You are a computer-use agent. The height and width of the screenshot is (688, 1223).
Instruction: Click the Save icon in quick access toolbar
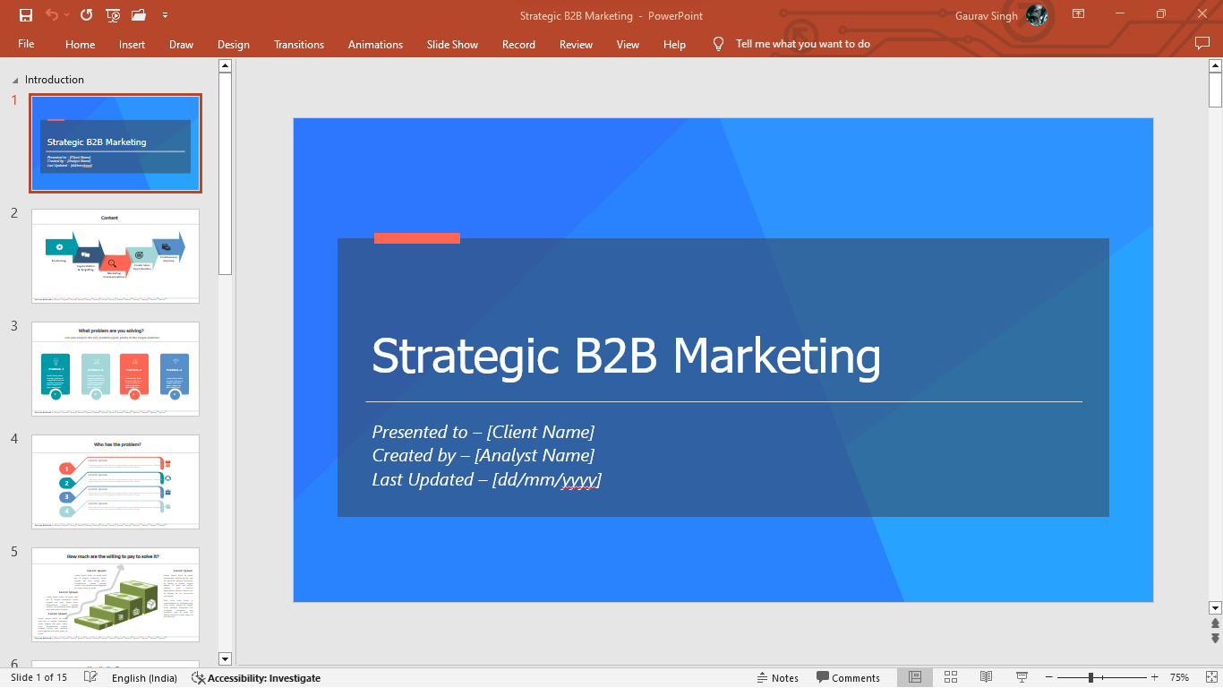point(26,15)
